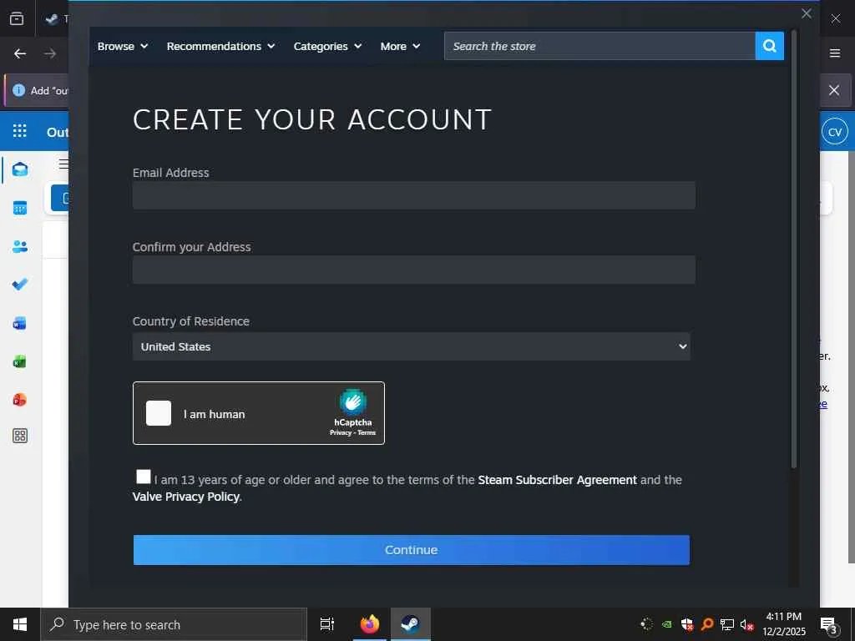Click the Outlook hamburger menu icon
Image resolution: width=855 pixels, height=641 pixels.
pos(63,164)
